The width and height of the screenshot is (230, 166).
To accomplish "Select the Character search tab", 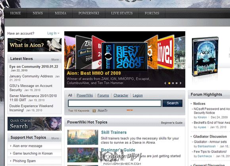I will pos(121,95).
